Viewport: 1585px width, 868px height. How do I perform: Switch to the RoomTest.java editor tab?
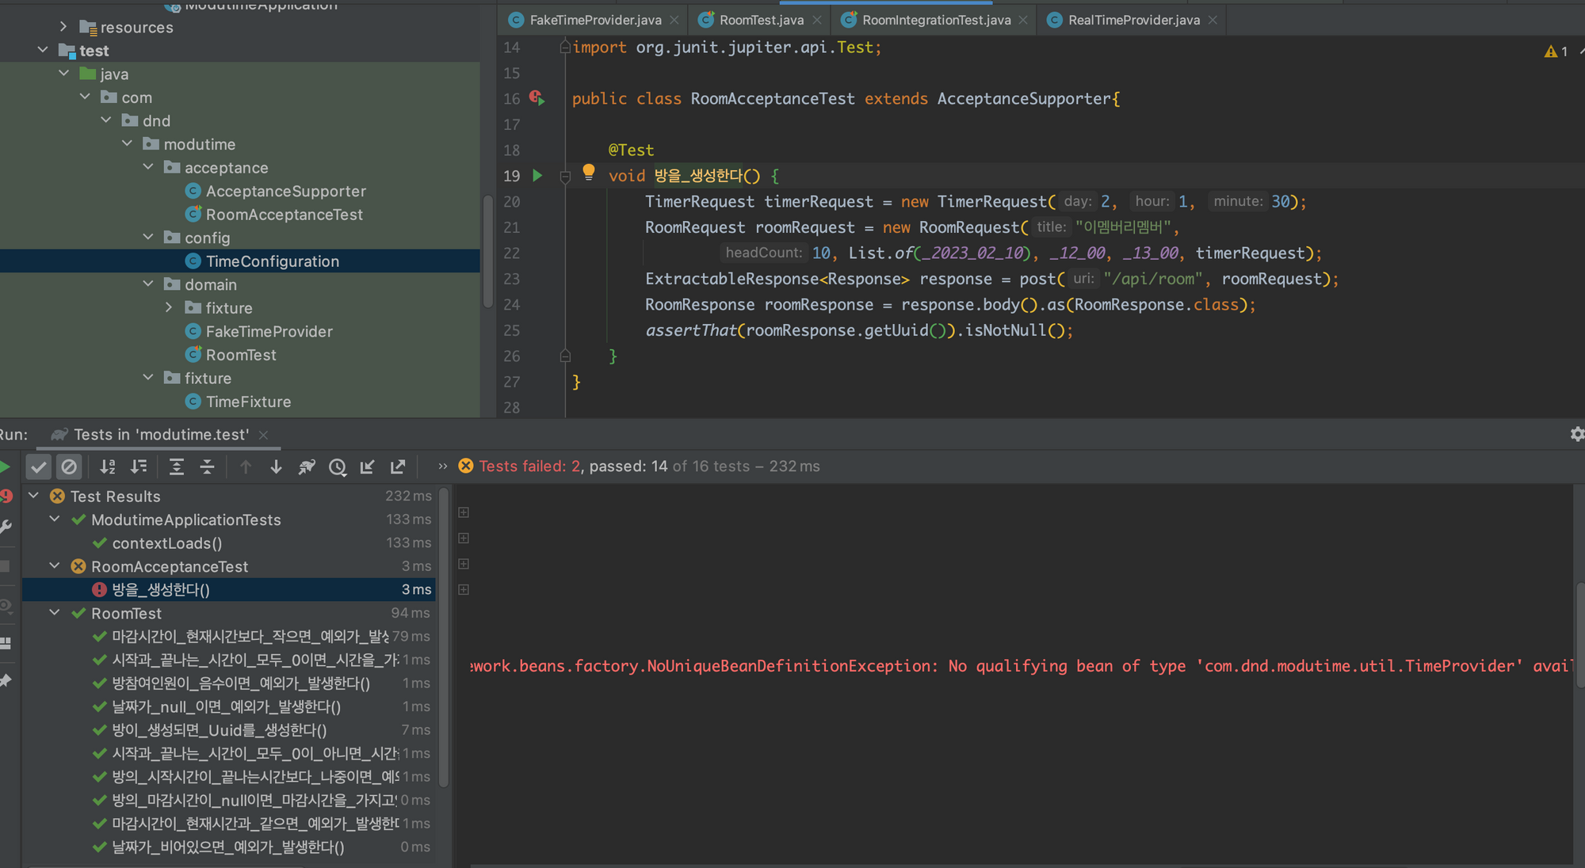click(760, 20)
